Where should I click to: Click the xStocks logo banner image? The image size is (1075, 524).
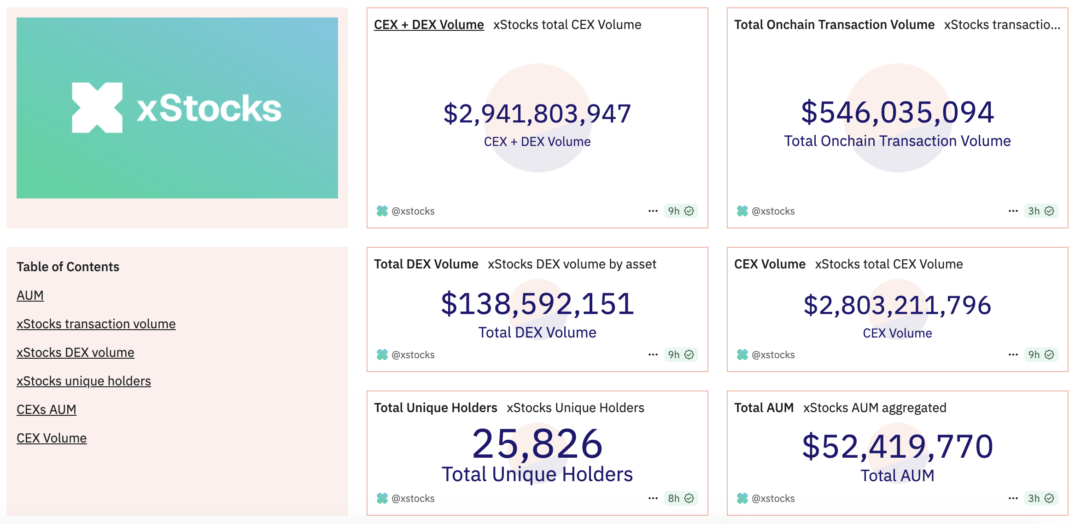177,108
